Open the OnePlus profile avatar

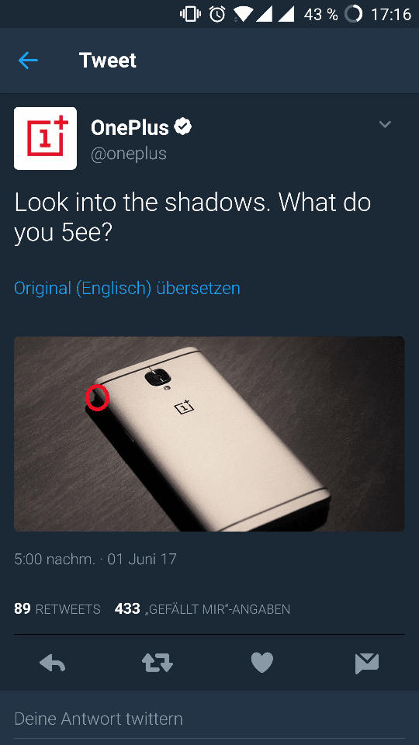pos(45,138)
